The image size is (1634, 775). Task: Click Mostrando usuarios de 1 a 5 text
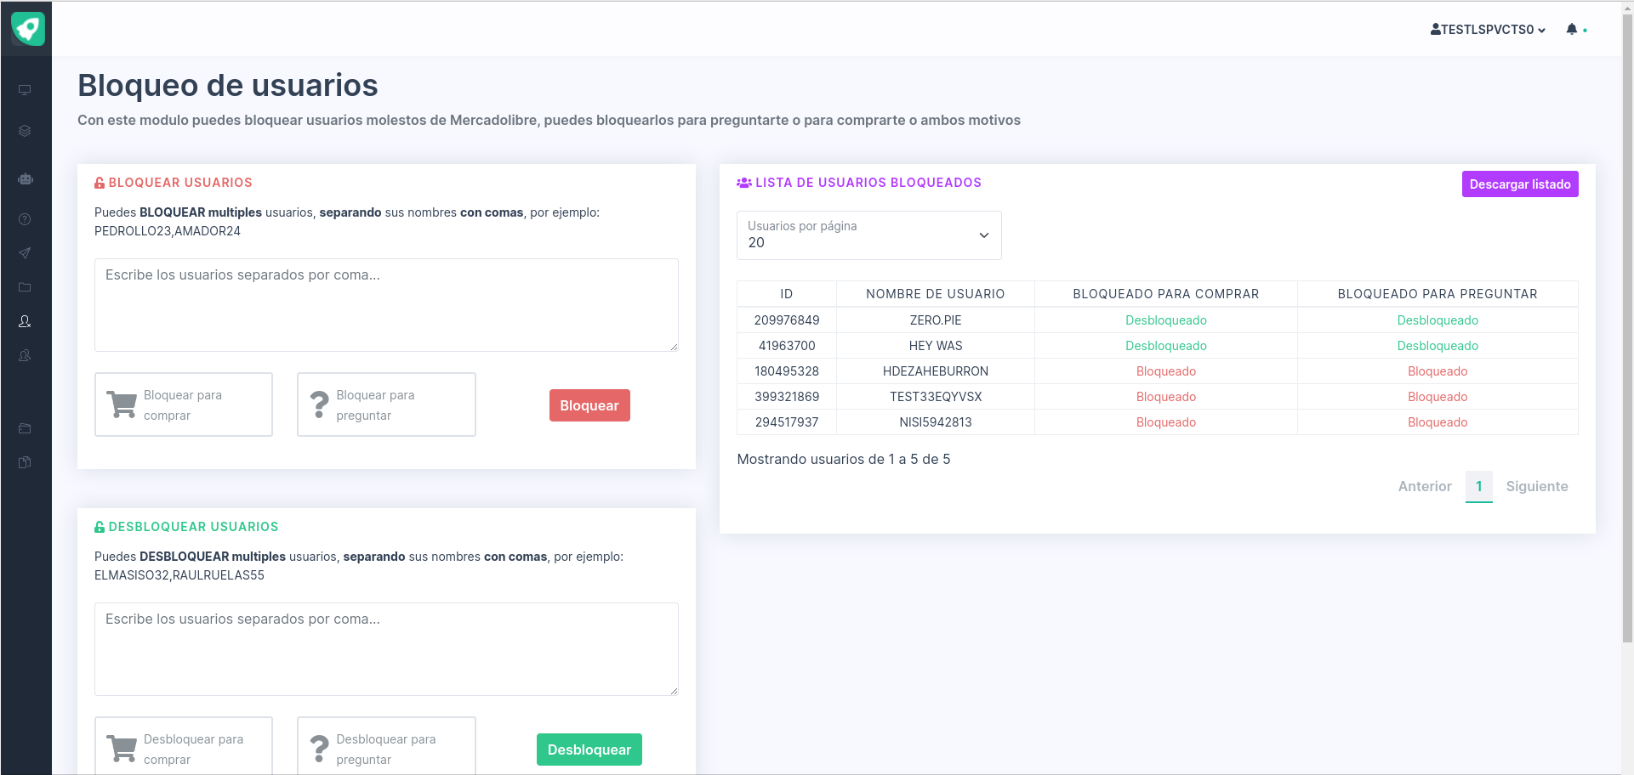pyautogui.click(x=844, y=459)
